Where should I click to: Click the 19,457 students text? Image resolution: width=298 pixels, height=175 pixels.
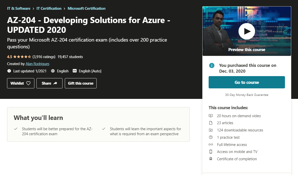[x=70, y=57]
